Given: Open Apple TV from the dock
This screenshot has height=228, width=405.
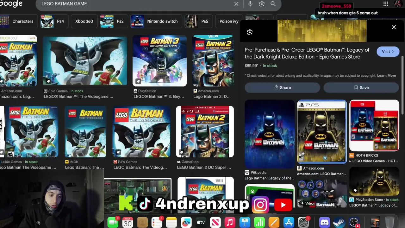Looking at the screenshot, I should click(201, 222).
